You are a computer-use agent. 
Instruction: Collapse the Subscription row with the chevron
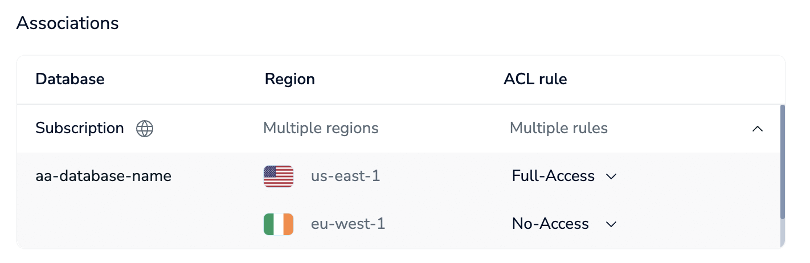point(757,129)
